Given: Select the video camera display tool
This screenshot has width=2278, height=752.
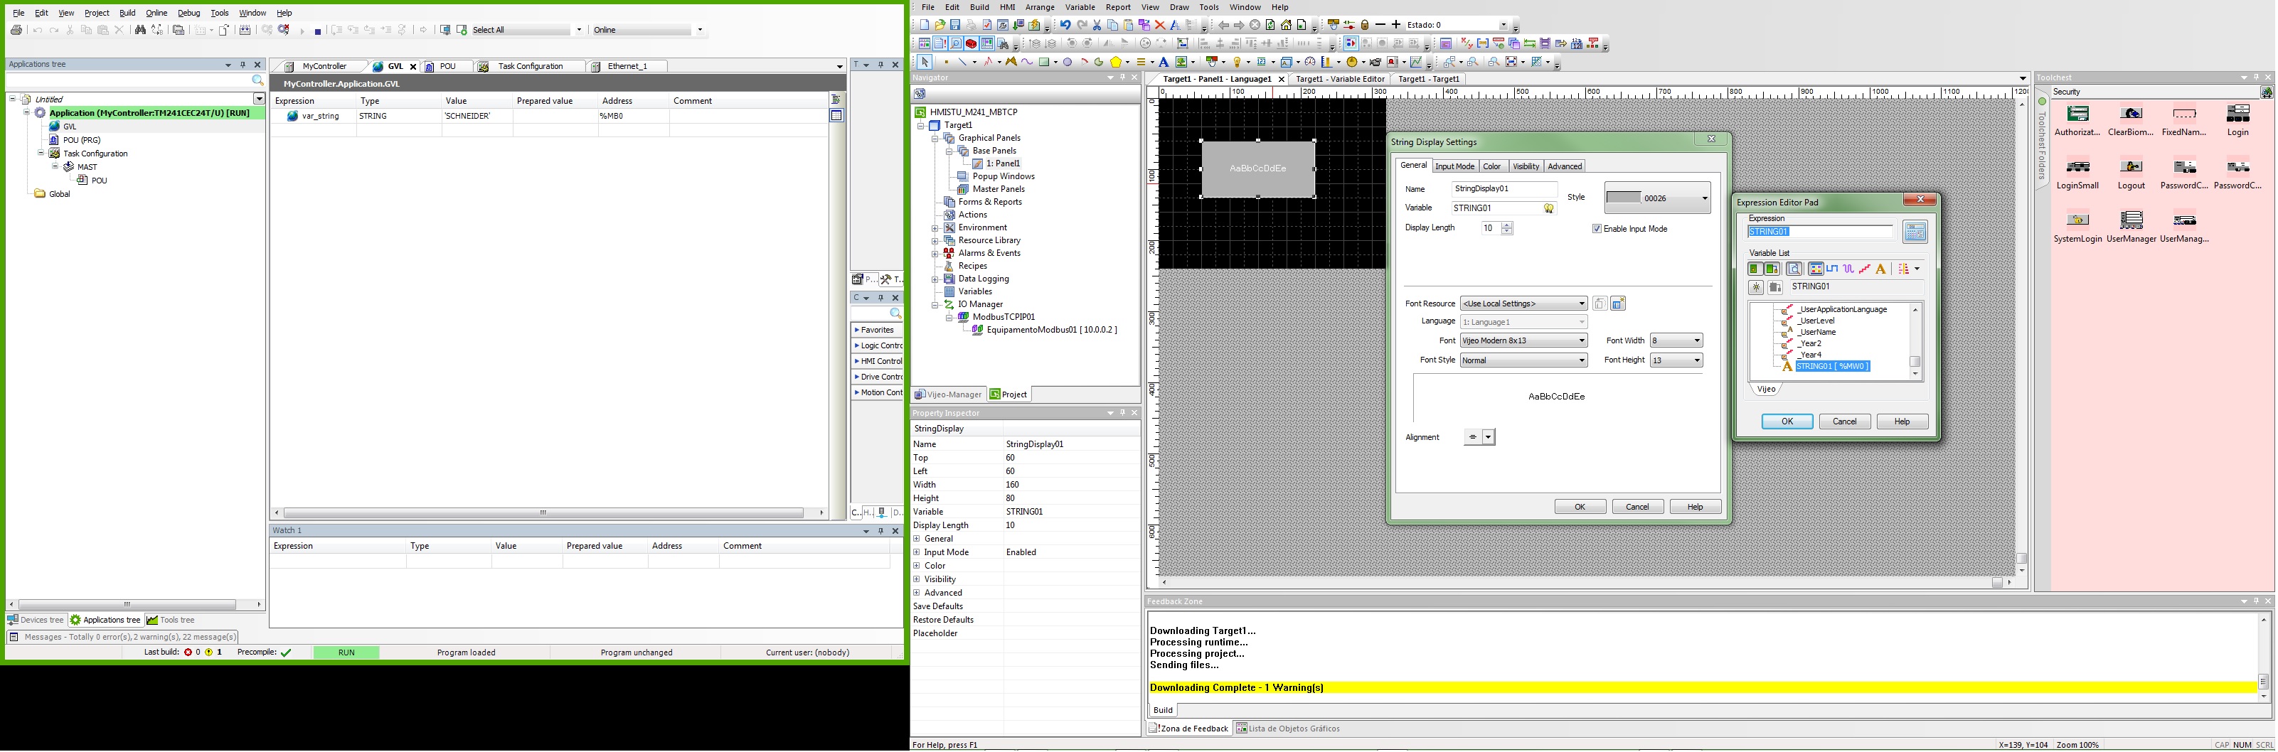Looking at the screenshot, I should click(x=1376, y=62).
